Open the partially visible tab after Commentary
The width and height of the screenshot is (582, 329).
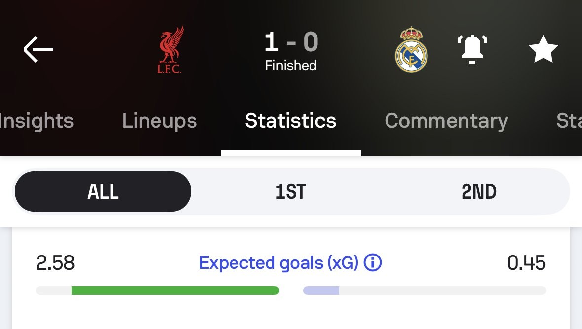(x=569, y=121)
